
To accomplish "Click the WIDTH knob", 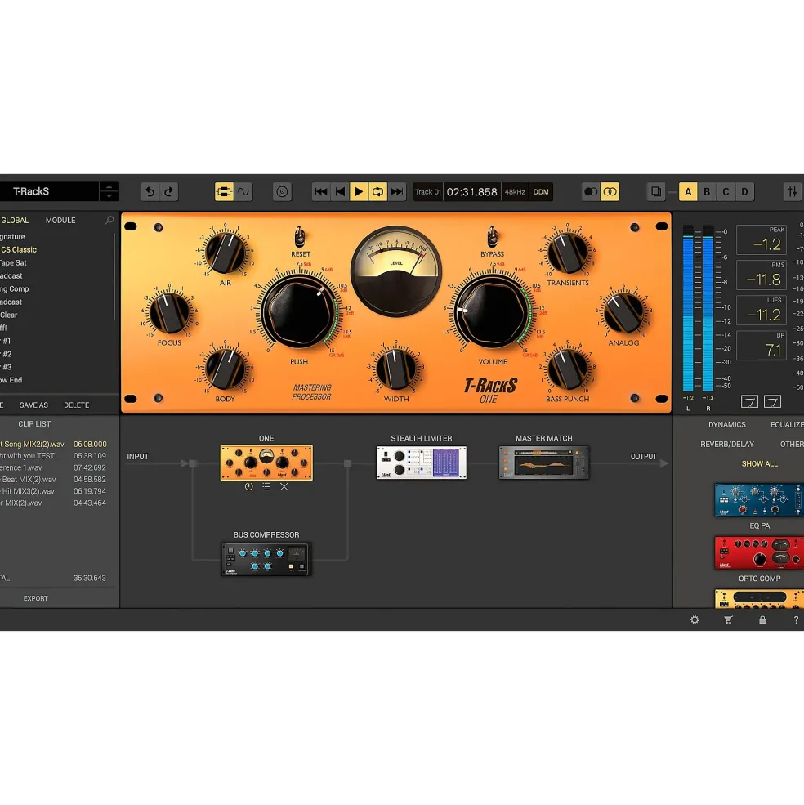I will (396, 369).
